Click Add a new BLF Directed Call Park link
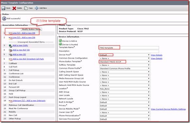The width and height of the screenshot is (190, 123). [x=28, y=59]
